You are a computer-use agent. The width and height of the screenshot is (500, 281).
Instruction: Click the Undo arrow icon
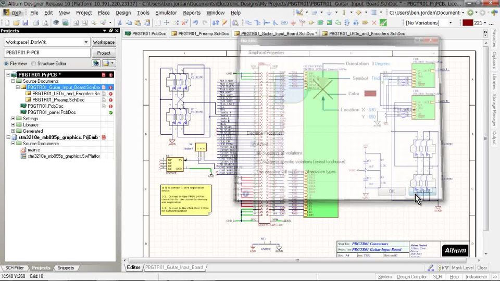pos(195,23)
